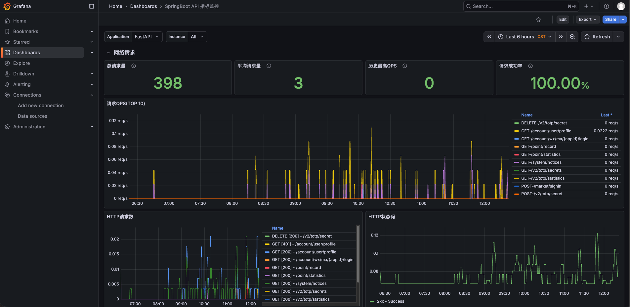Open the user avatar profile menu

click(621, 6)
